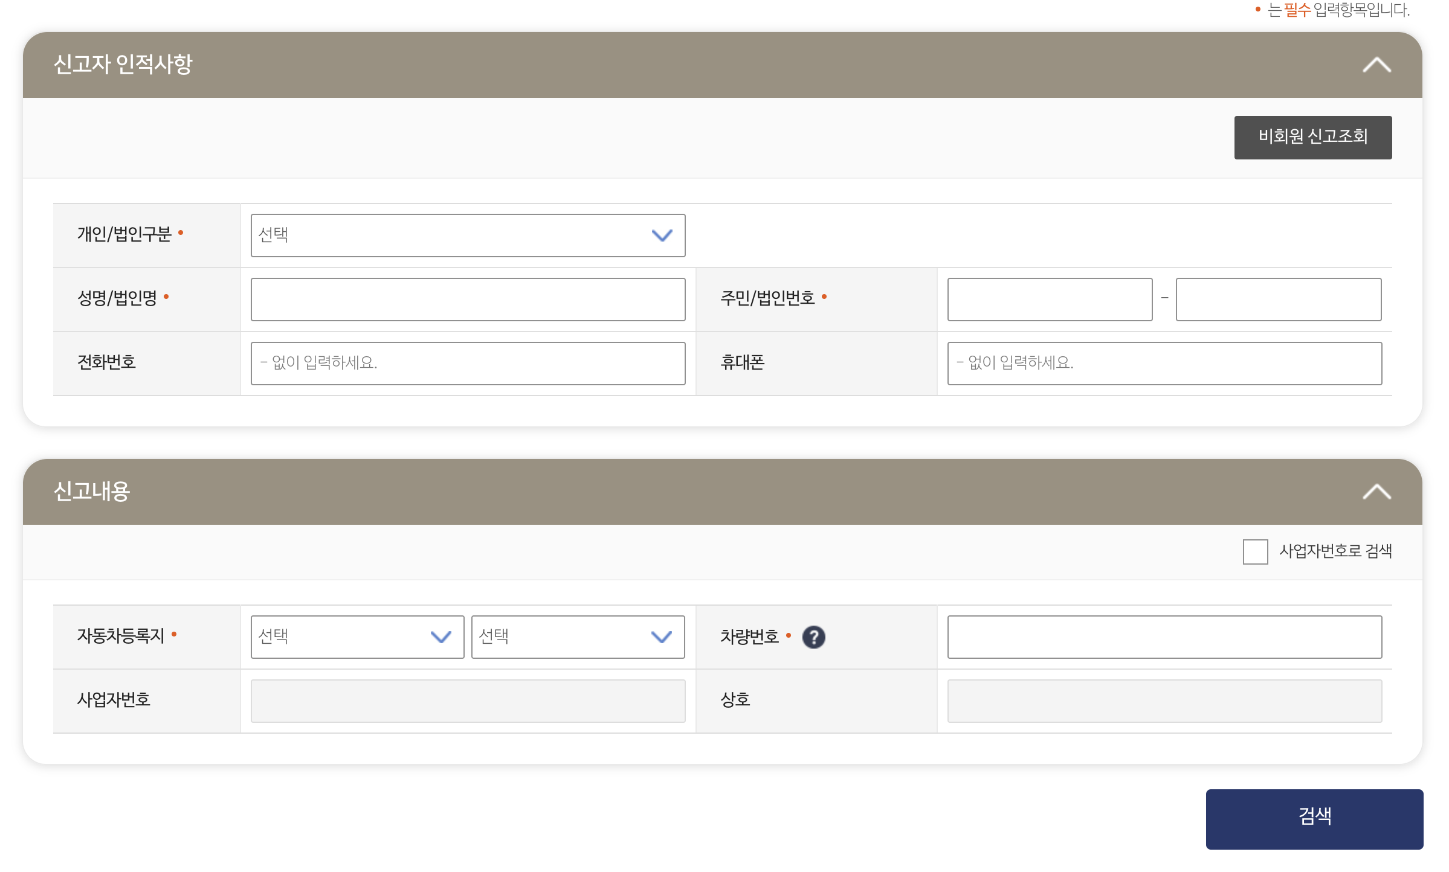Click the 신고내용 header title
The height and width of the screenshot is (872, 1449).
(x=92, y=492)
